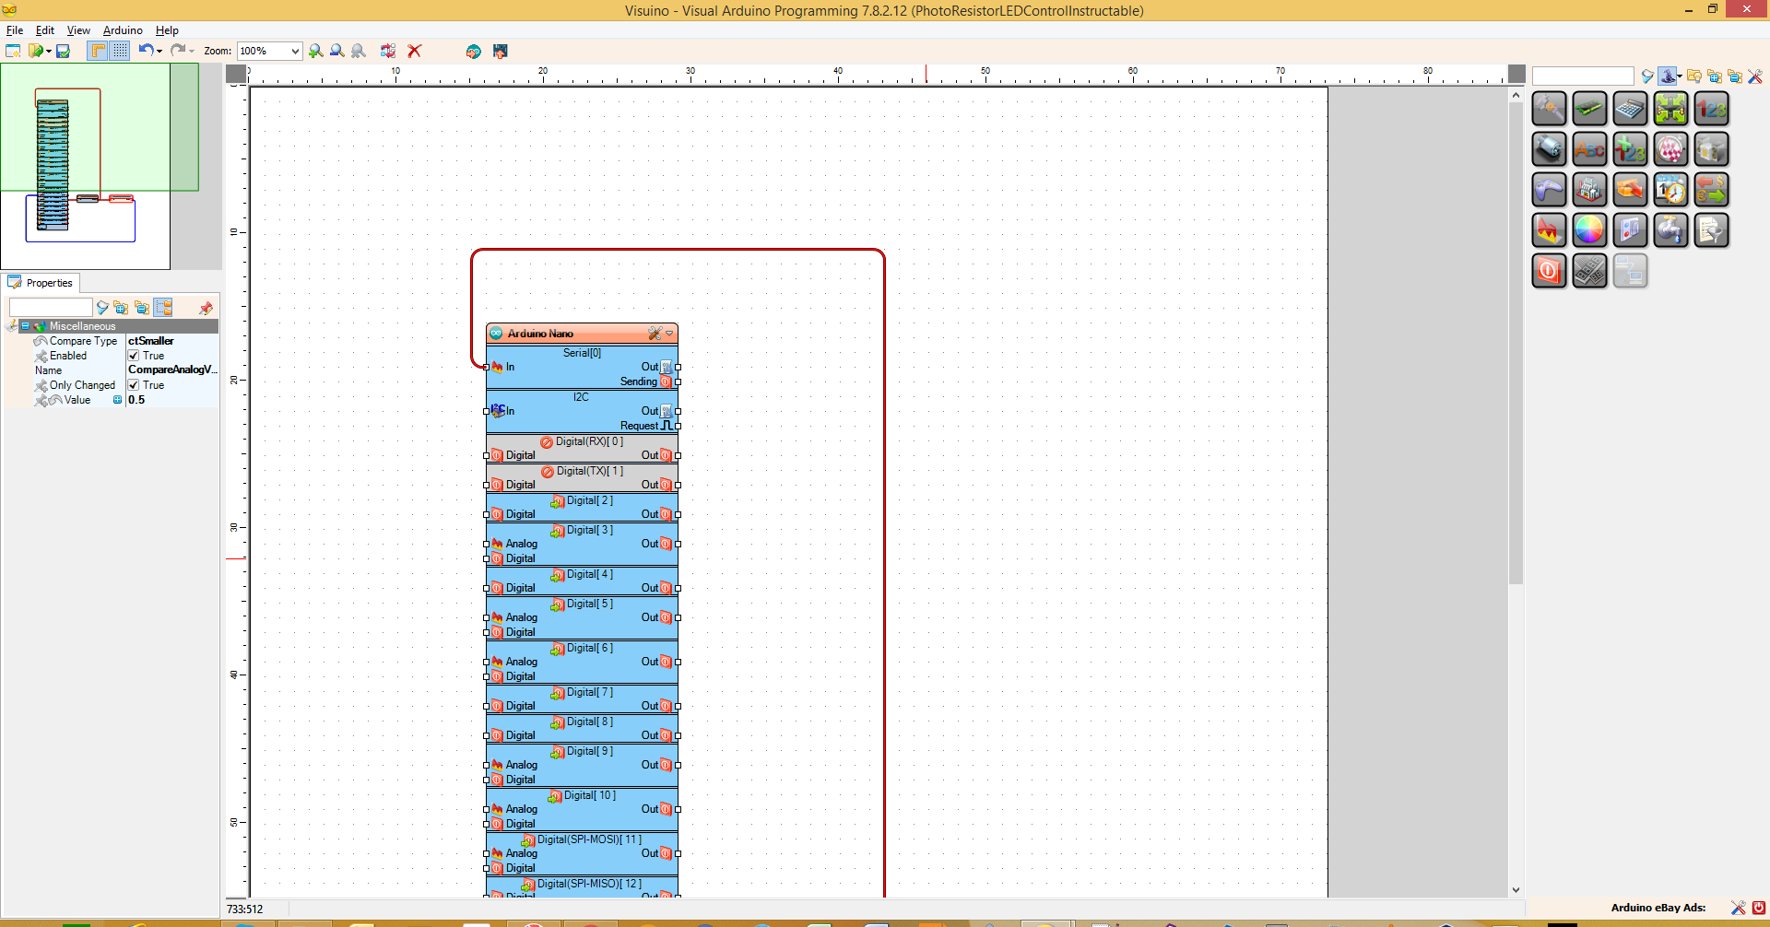Delete selection with the red X icon
This screenshot has height=927, width=1770.
pos(415,52)
